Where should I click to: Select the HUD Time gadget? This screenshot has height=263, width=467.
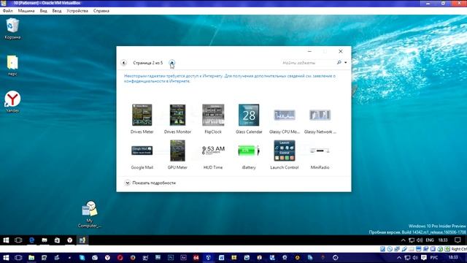click(213, 154)
